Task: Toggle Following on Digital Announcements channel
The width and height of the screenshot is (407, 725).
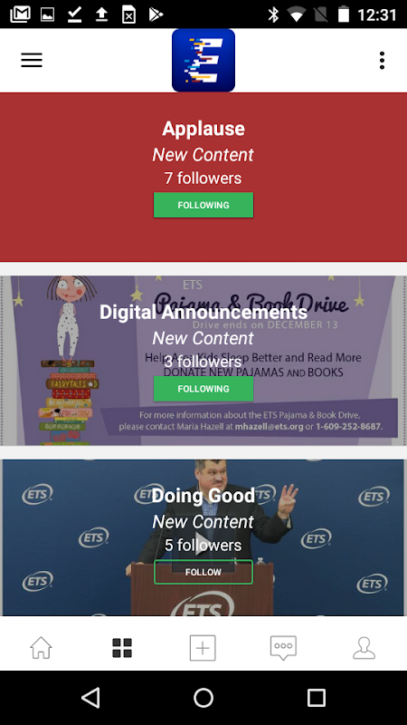Action: click(203, 389)
